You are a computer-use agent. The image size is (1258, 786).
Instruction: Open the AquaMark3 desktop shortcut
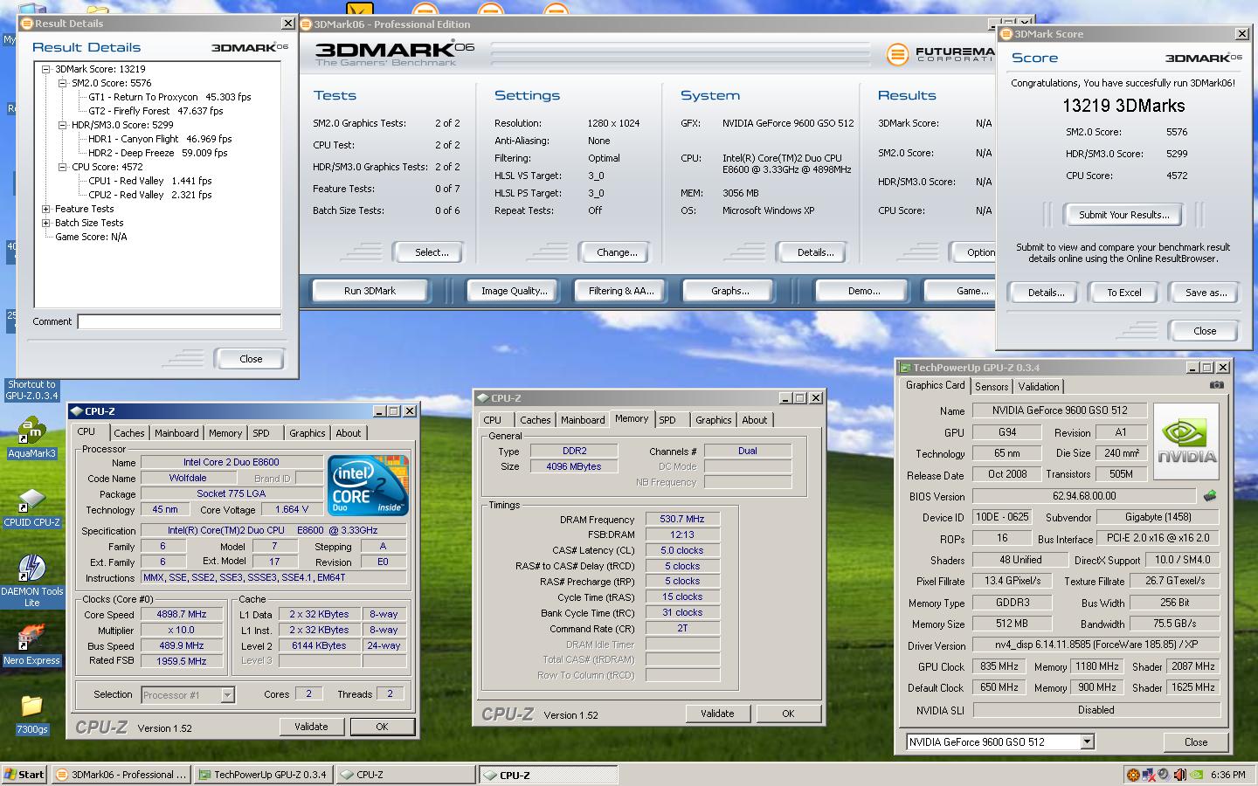31,437
